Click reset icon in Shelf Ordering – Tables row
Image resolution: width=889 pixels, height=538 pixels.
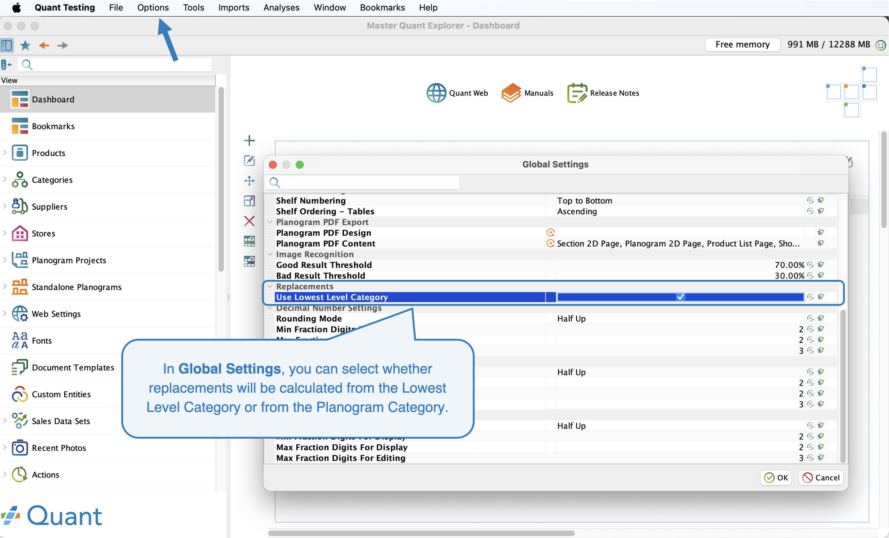coord(810,211)
